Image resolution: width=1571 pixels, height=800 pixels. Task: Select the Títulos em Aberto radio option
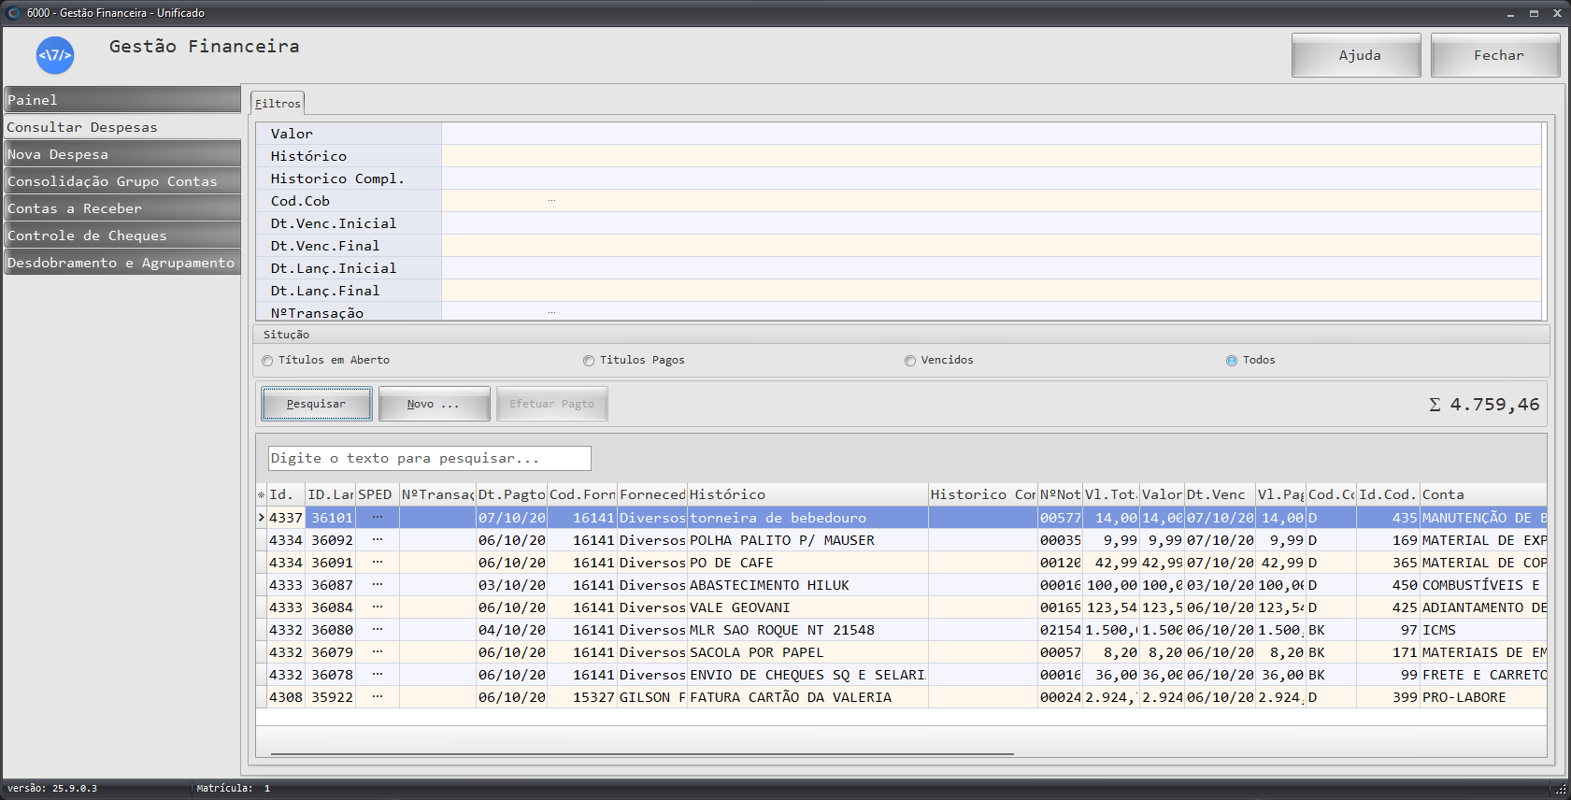coord(268,361)
